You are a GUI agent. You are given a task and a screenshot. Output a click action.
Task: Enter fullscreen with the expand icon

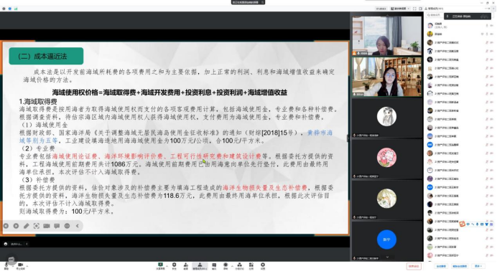click(x=414, y=9)
